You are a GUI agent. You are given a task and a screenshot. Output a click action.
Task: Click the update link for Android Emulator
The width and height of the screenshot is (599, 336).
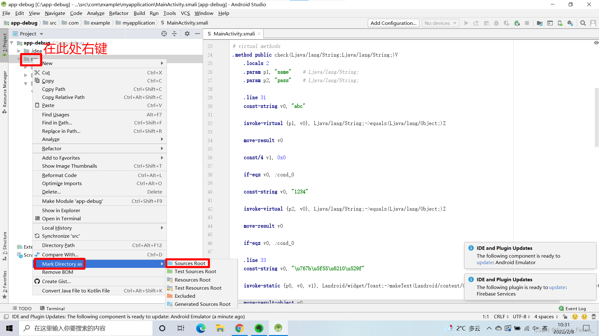point(485,263)
